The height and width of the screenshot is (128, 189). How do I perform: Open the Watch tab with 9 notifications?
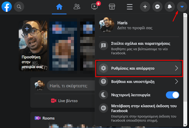click(x=94, y=7)
